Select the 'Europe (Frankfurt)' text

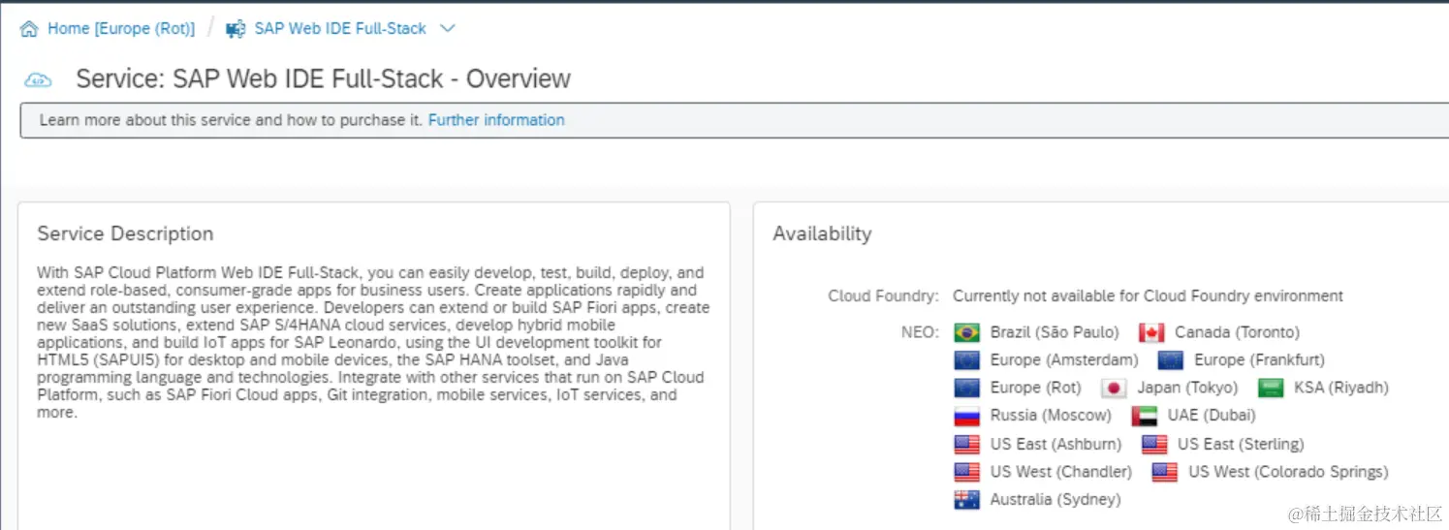click(x=1259, y=360)
